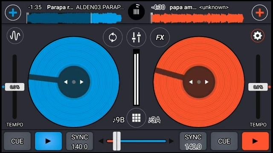
Task: Nudge blue deck backward with left arrow
Action: (x=66, y=82)
